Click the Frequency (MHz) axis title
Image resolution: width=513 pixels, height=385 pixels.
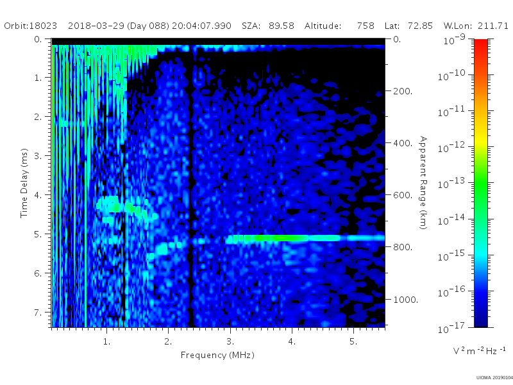pos(217,355)
